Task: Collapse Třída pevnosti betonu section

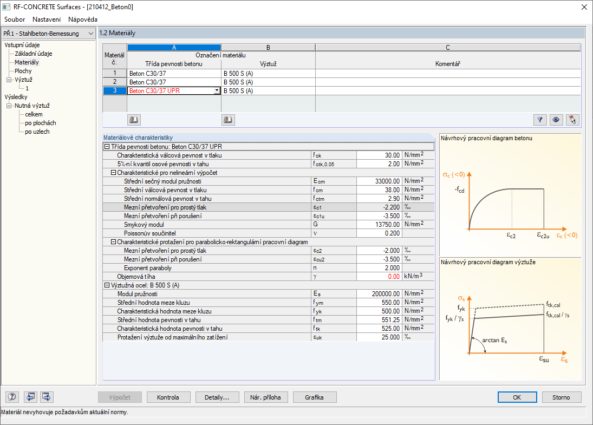Action: [107, 147]
